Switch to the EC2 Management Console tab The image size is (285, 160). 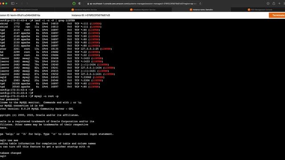[26, 10]
